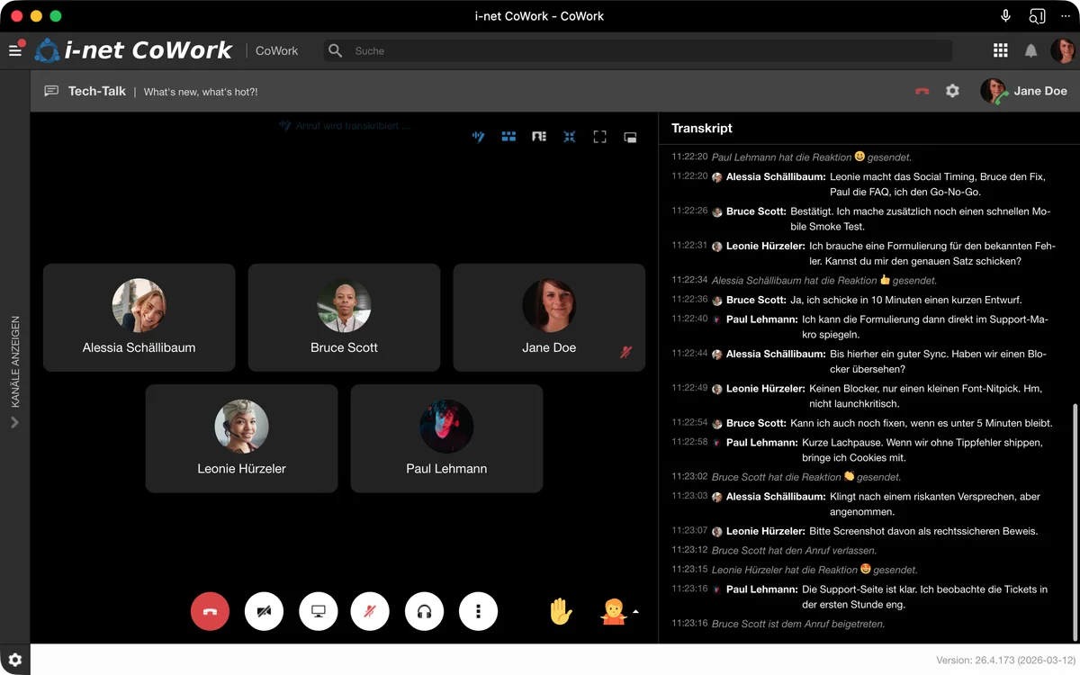Toggle the camera on
Viewport: 1080px width, 675px height.
pyautogui.click(x=264, y=611)
